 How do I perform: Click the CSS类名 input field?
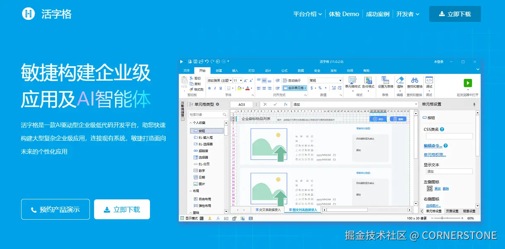coord(449,136)
